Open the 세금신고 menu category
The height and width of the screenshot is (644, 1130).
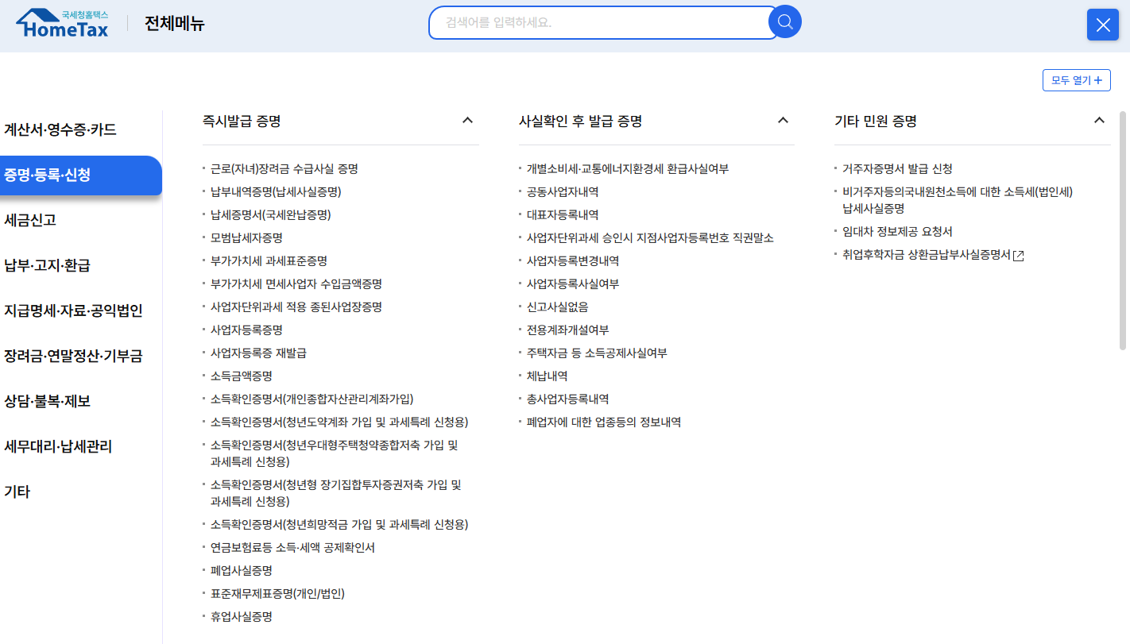click(30, 220)
